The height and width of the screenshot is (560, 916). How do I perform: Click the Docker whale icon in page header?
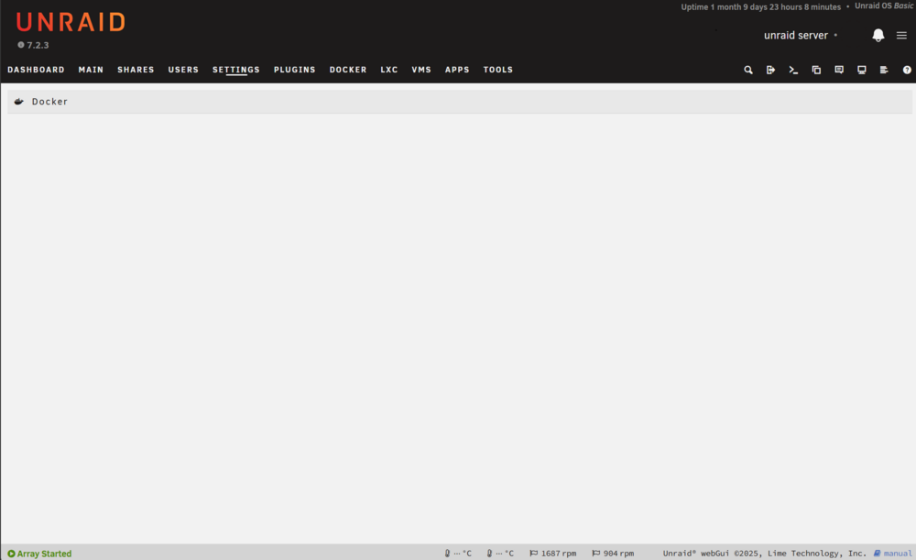pos(18,101)
